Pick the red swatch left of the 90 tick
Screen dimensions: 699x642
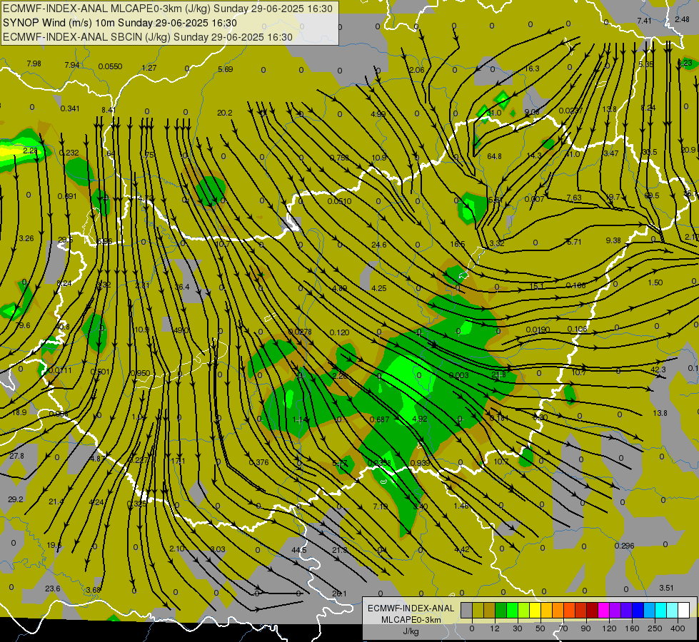click(x=581, y=610)
